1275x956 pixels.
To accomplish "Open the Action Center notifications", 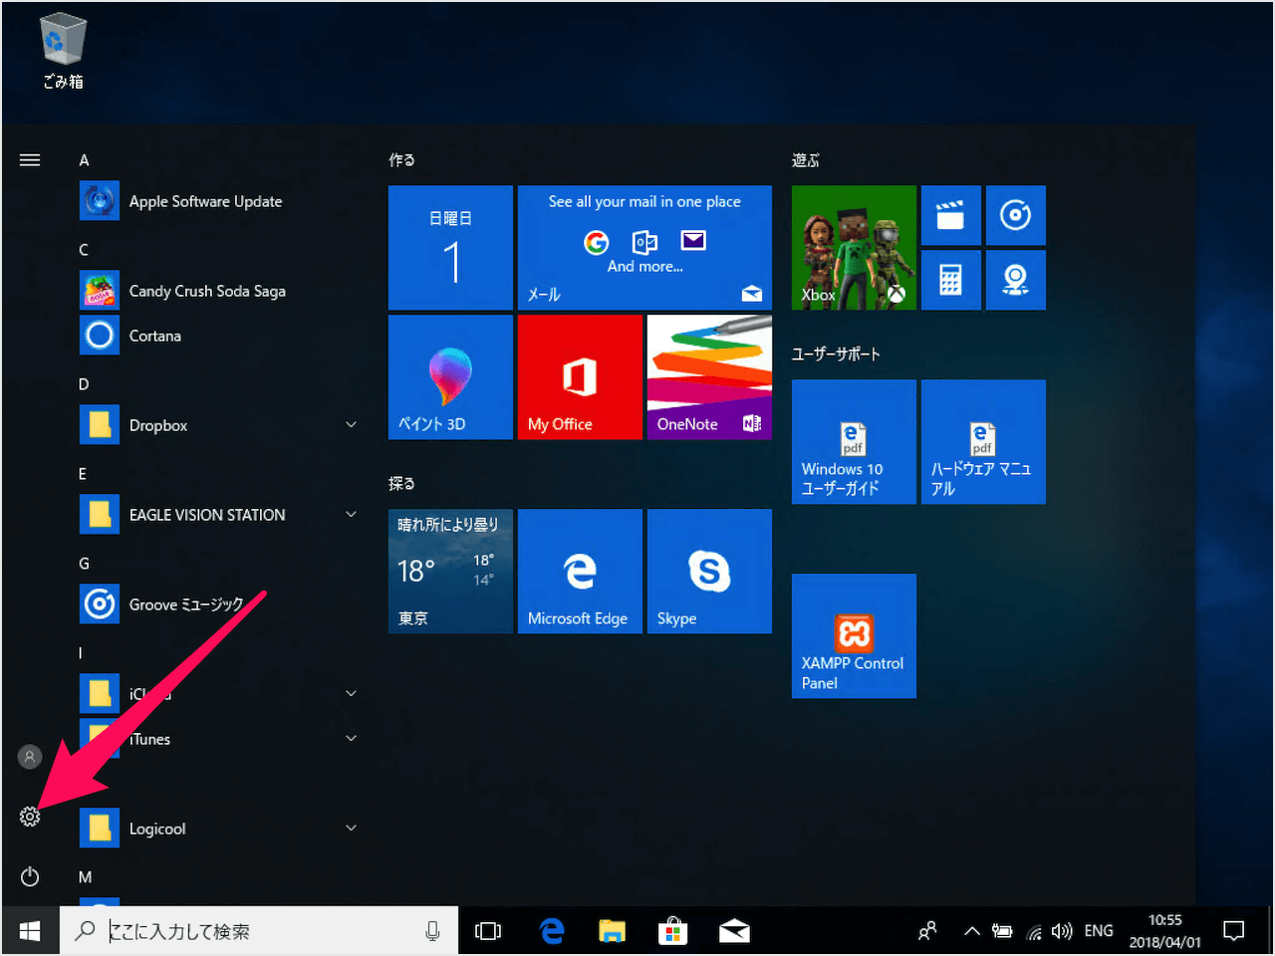I will coord(1234,931).
